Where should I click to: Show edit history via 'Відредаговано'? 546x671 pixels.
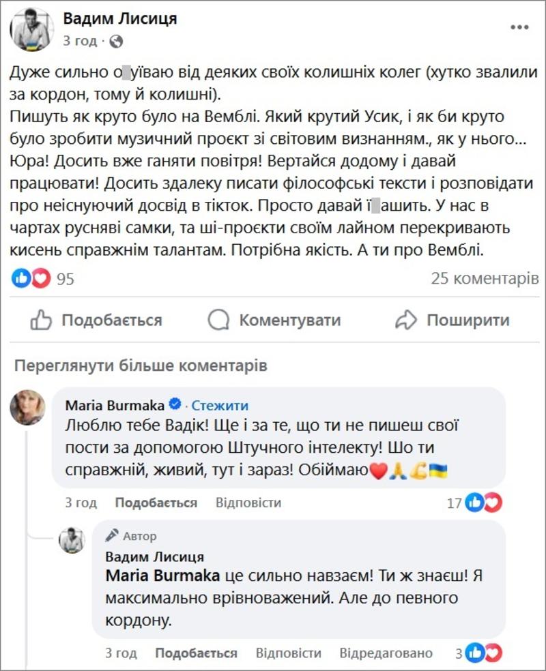pyautogui.click(x=386, y=653)
